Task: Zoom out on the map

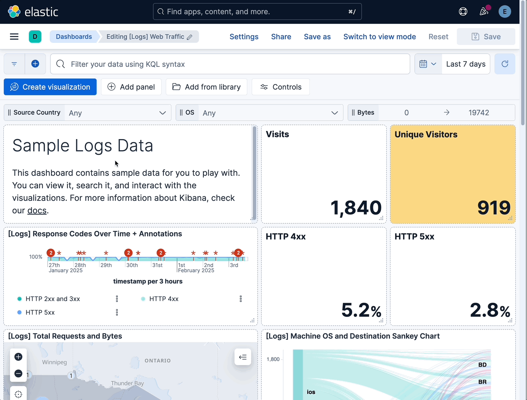Action: pyautogui.click(x=18, y=373)
